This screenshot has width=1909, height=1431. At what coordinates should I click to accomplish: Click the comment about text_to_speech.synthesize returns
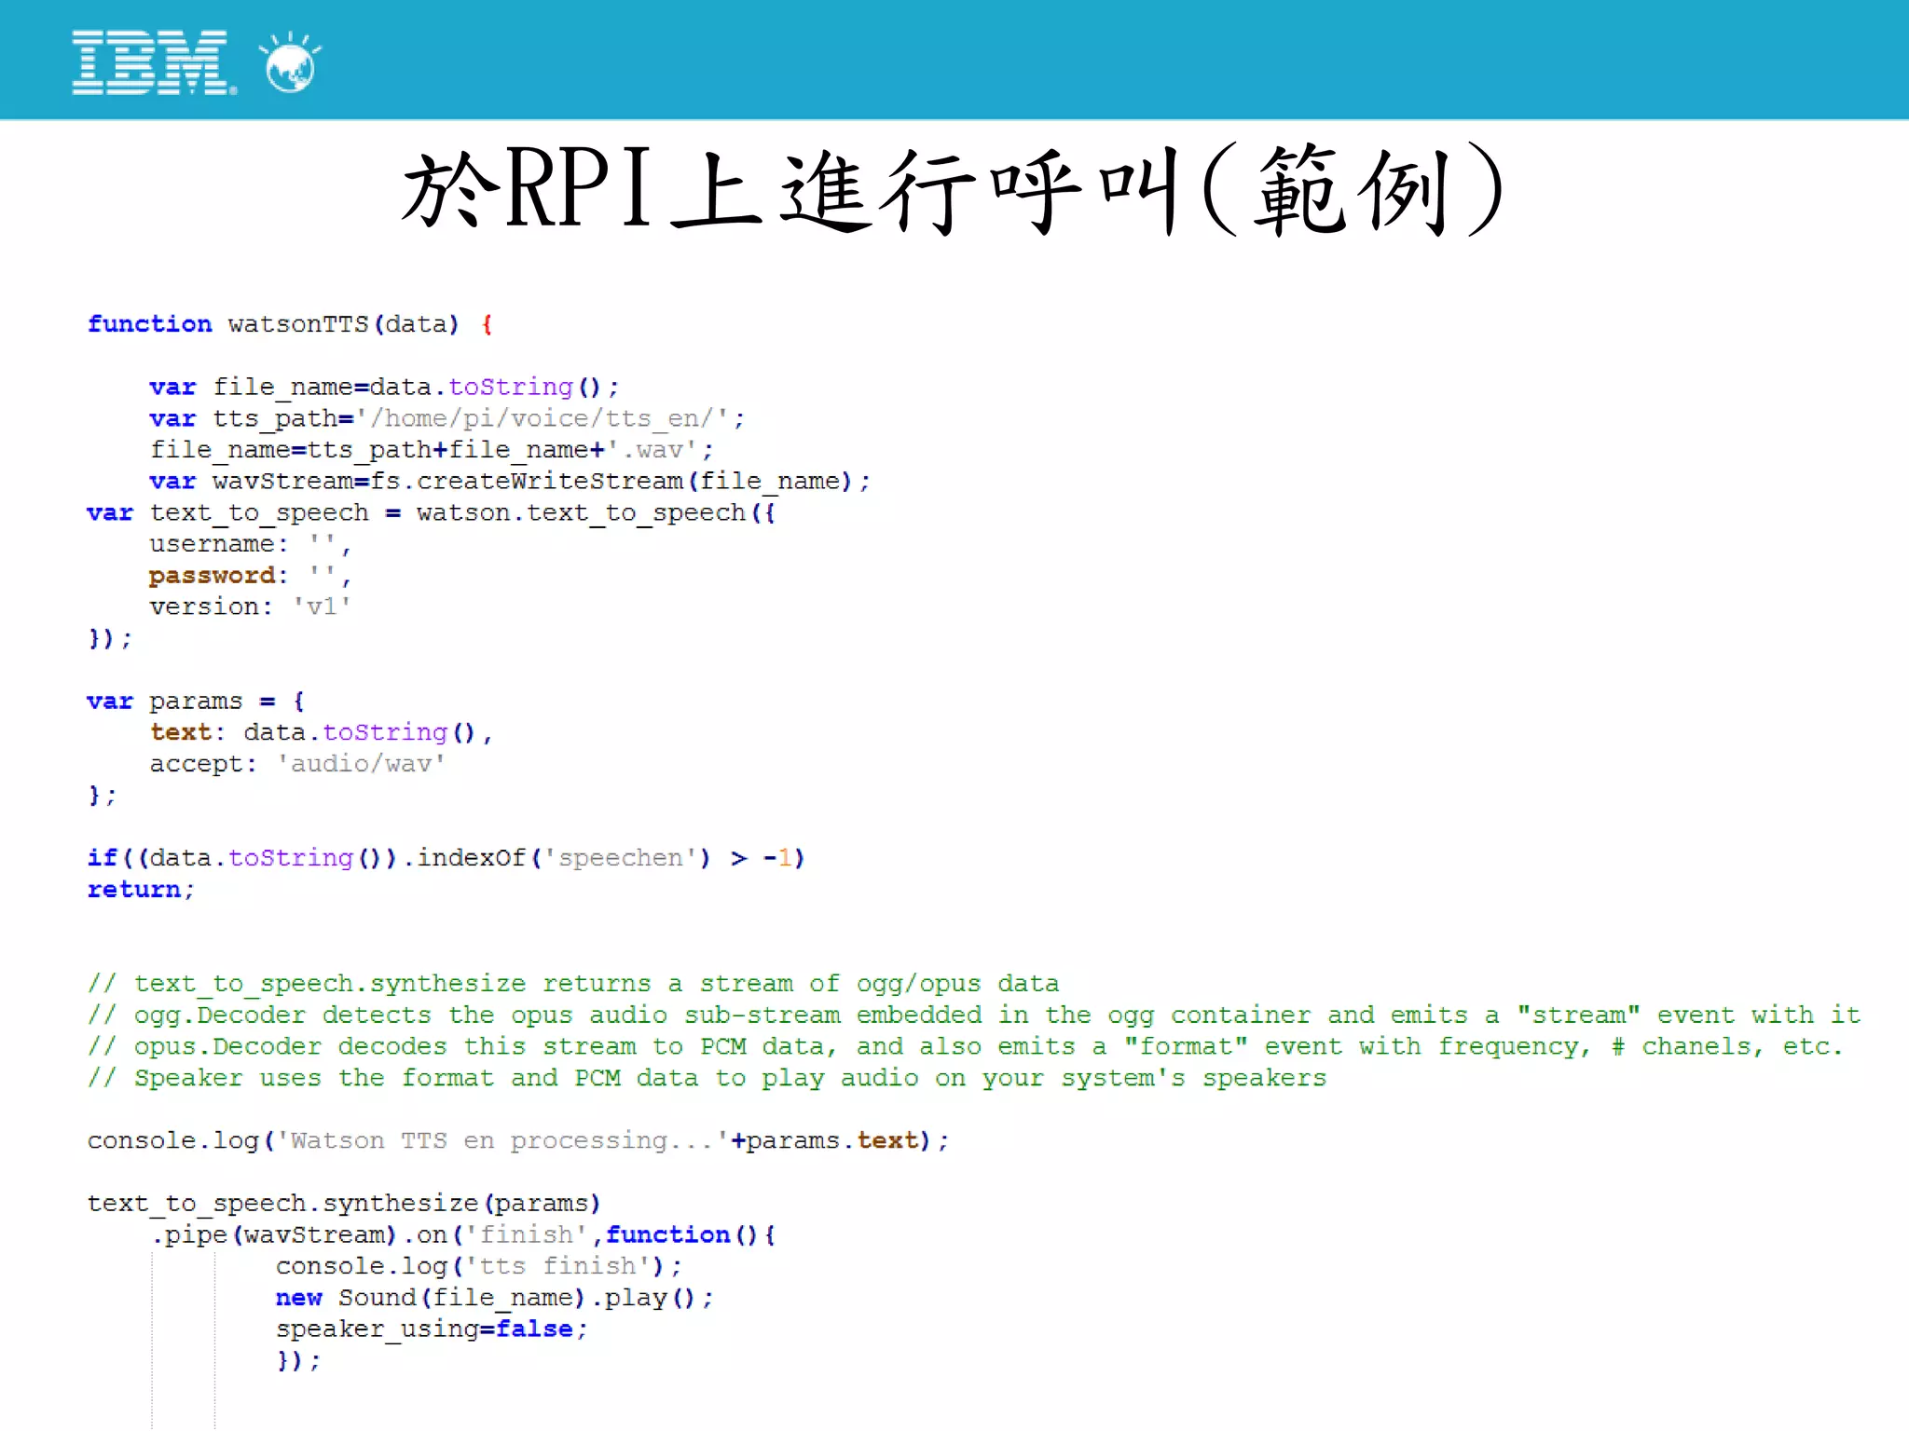point(573,984)
